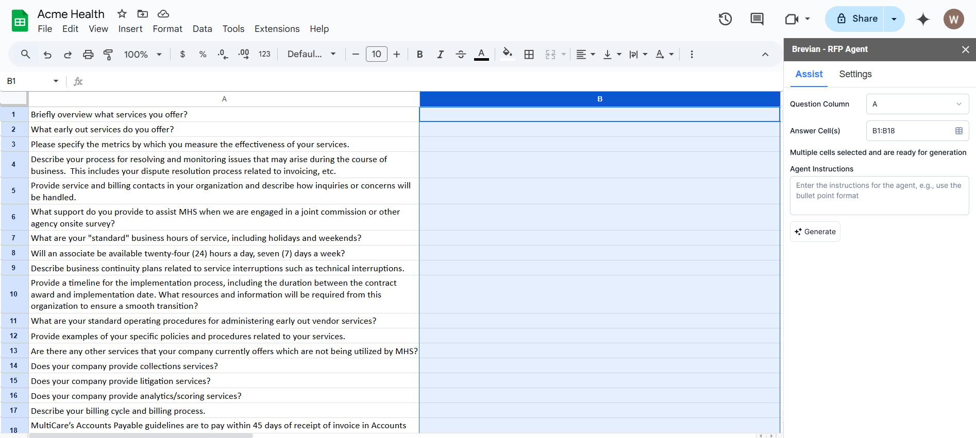This screenshot has width=976, height=438.
Task: Increase decimal places
Action: [244, 54]
